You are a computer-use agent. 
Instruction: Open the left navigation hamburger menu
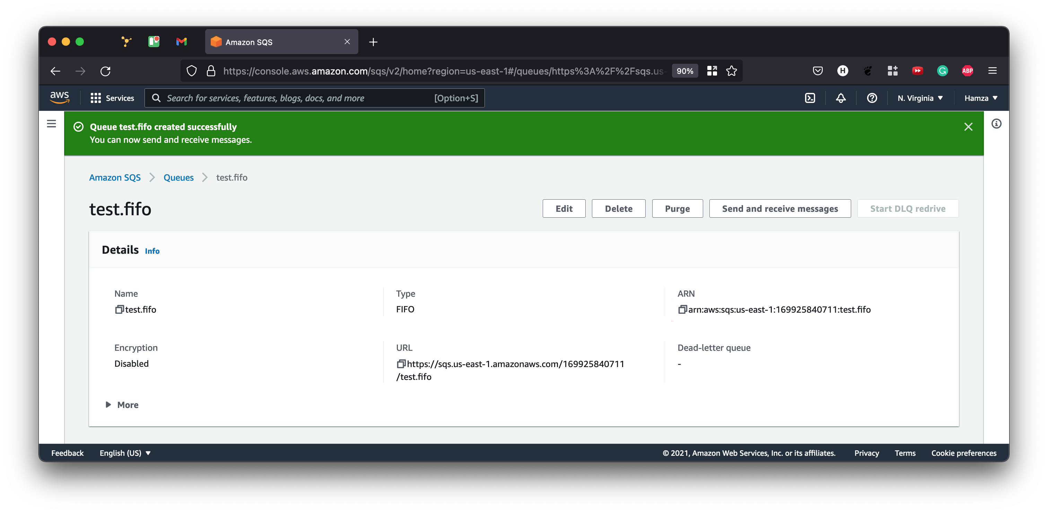click(51, 124)
